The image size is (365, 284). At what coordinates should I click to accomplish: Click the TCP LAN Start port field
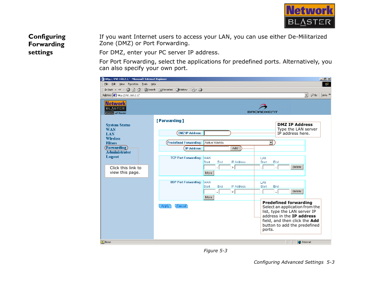[269, 167]
